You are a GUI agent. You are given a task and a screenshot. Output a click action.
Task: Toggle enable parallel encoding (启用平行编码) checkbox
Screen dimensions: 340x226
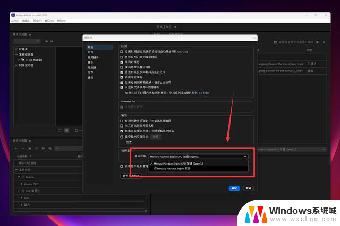click(x=122, y=77)
